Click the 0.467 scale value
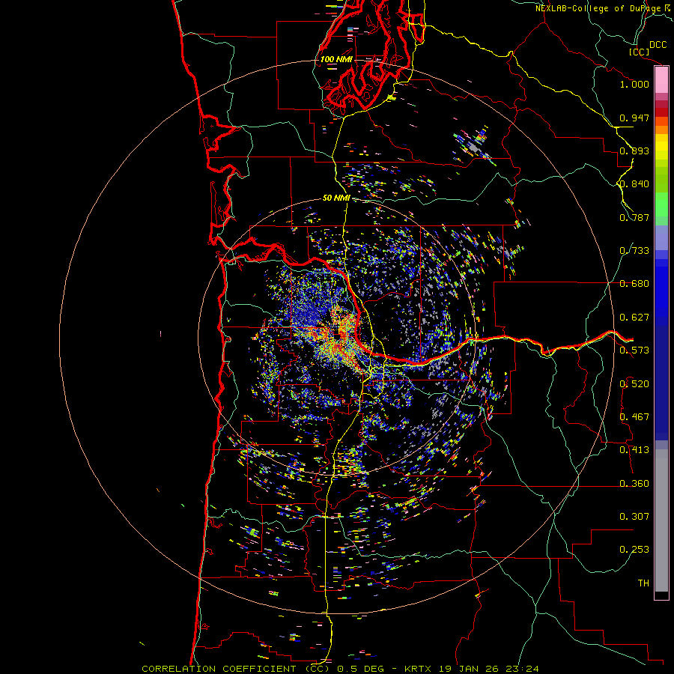The height and width of the screenshot is (674, 674). coord(634,417)
